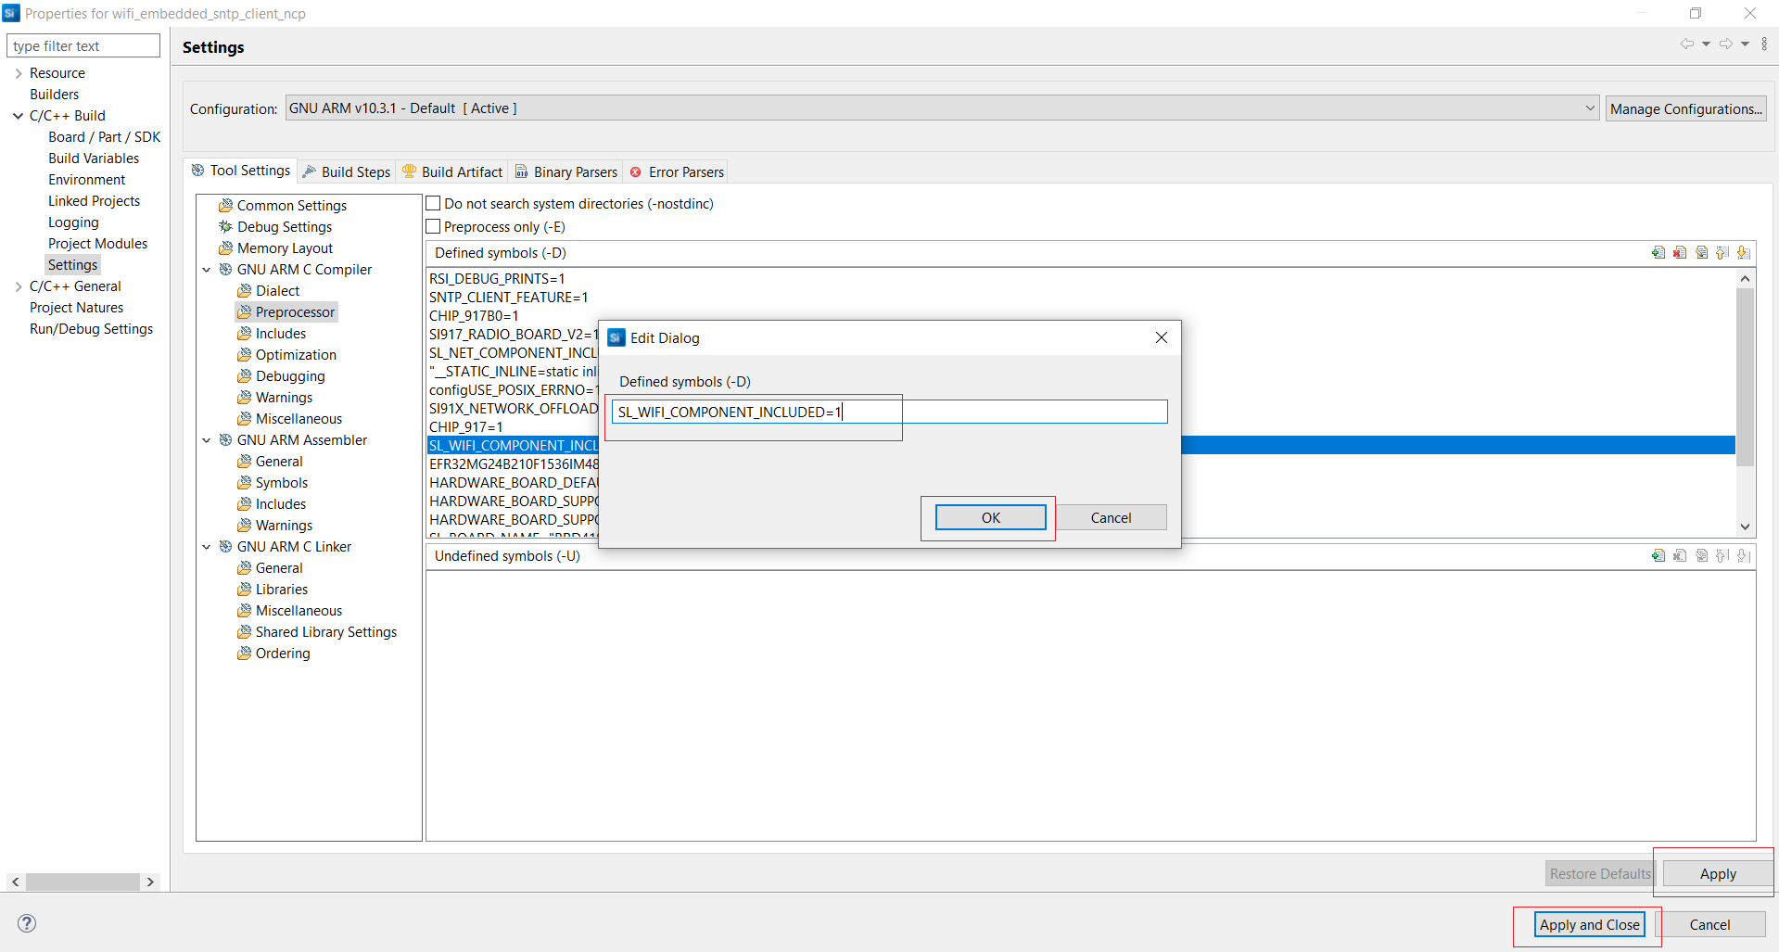Add a new undefined symbol entry

1658,555
